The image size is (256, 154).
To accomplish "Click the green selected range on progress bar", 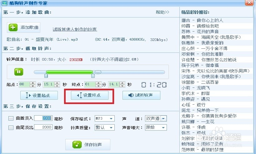I will [70, 72].
